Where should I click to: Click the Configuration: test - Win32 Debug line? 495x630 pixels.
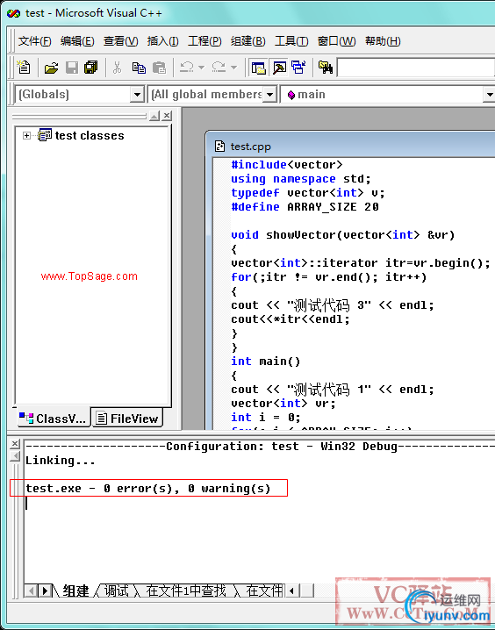[x=260, y=447]
